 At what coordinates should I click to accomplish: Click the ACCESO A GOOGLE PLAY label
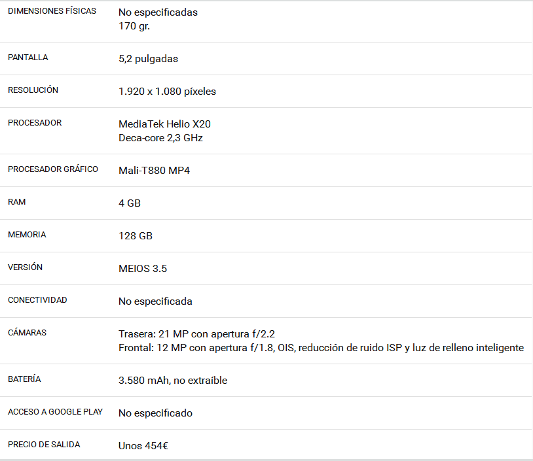pyautogui.click(x=56, y=412)
